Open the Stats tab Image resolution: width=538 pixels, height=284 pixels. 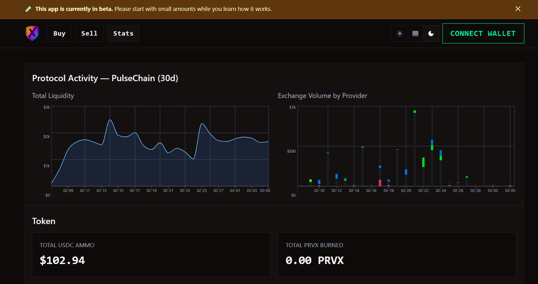[x=123, y=33]
